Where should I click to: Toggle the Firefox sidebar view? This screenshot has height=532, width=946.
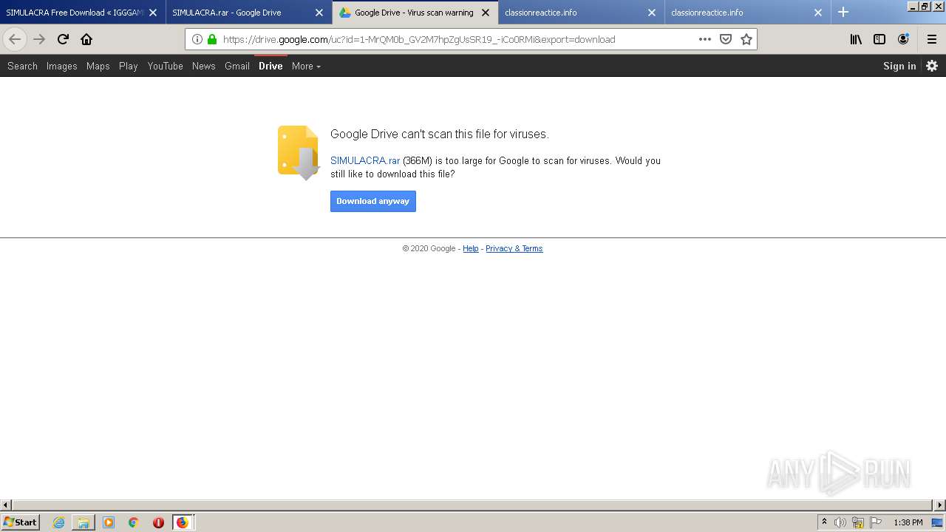(x=879, y=39)
